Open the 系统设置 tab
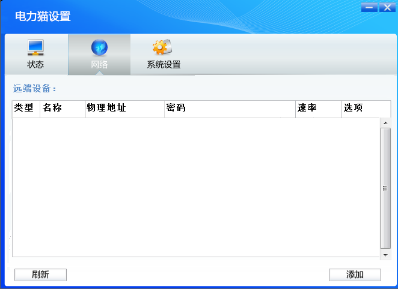398x289 pixels. coord(164,55)
